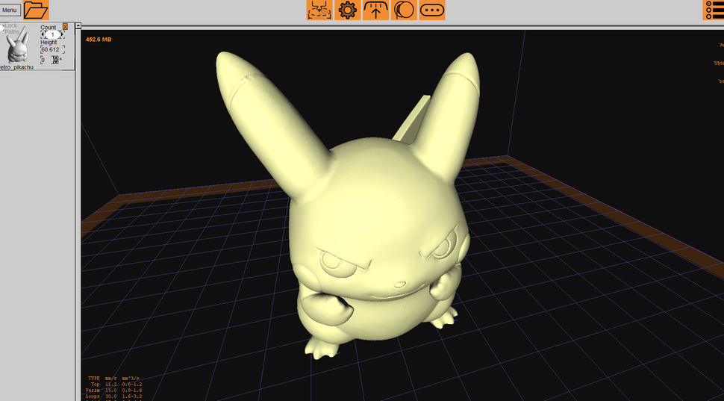Click the three-dots more options icon
Image resolution: width=724 pixels, height=401 pixels.
432,10
